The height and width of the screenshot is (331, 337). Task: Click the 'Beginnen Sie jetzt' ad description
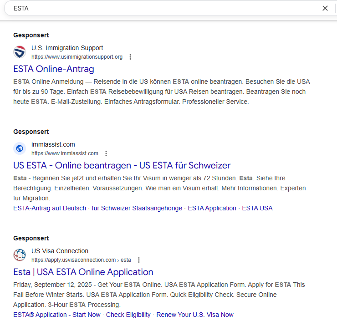tap(159, 188)
